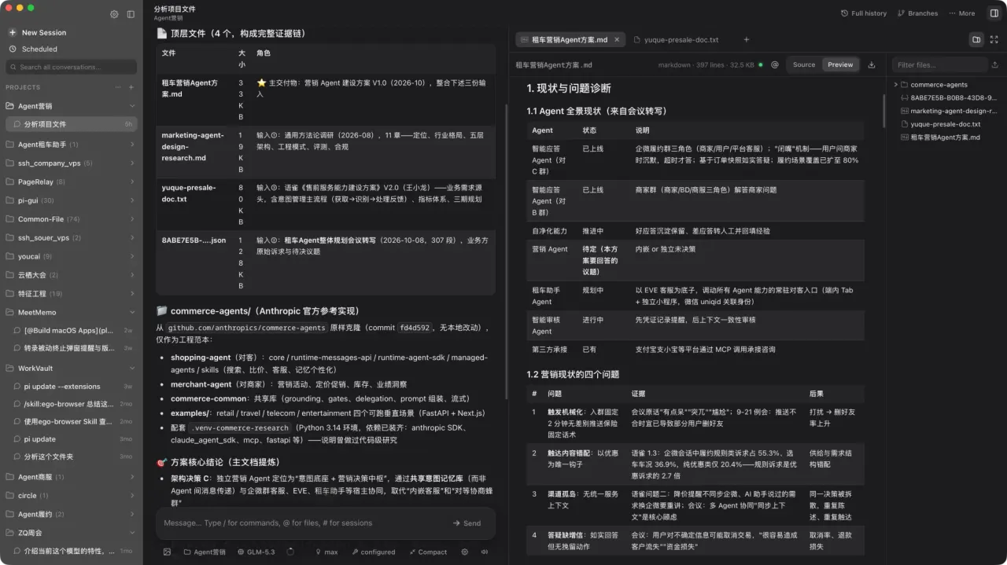Expand the ssh_company_vps project
This screenshot has height=565, width=1007.
(x=132, y=163)
